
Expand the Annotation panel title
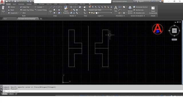120,16
